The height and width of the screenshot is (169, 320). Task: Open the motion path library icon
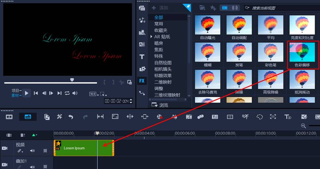click(x=142, y=93)
